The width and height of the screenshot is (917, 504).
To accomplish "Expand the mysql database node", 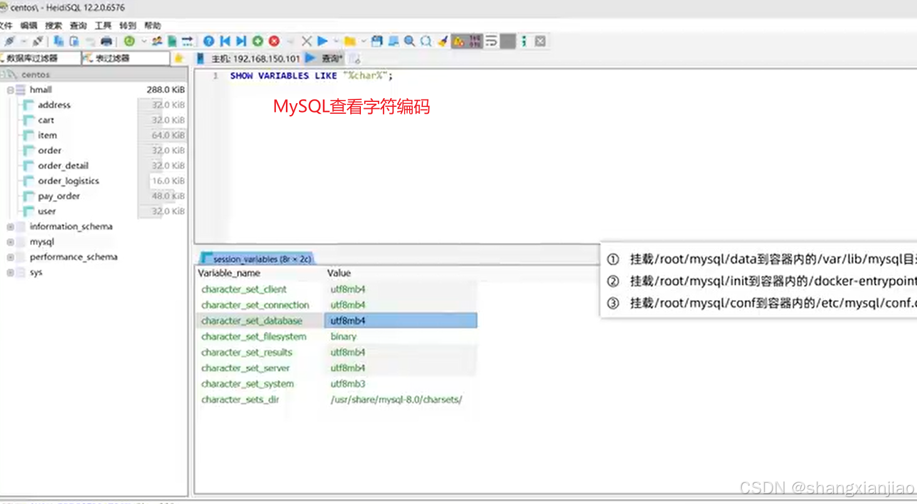I will [x=10, y=242].
